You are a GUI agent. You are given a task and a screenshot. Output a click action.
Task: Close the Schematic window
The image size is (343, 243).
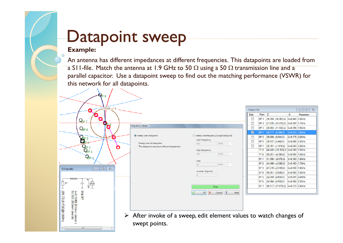(x=110, y=169)
